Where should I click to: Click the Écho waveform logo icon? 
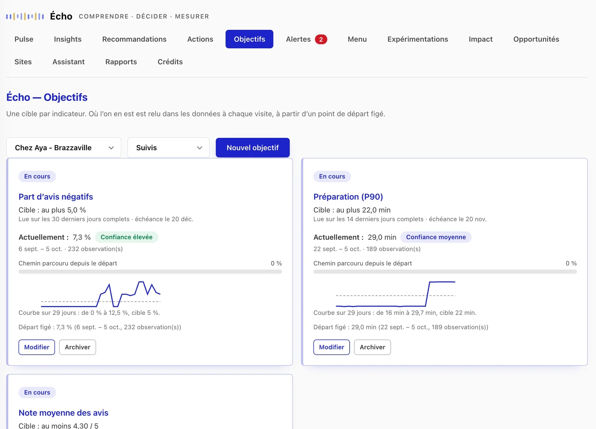click(25, 16)
